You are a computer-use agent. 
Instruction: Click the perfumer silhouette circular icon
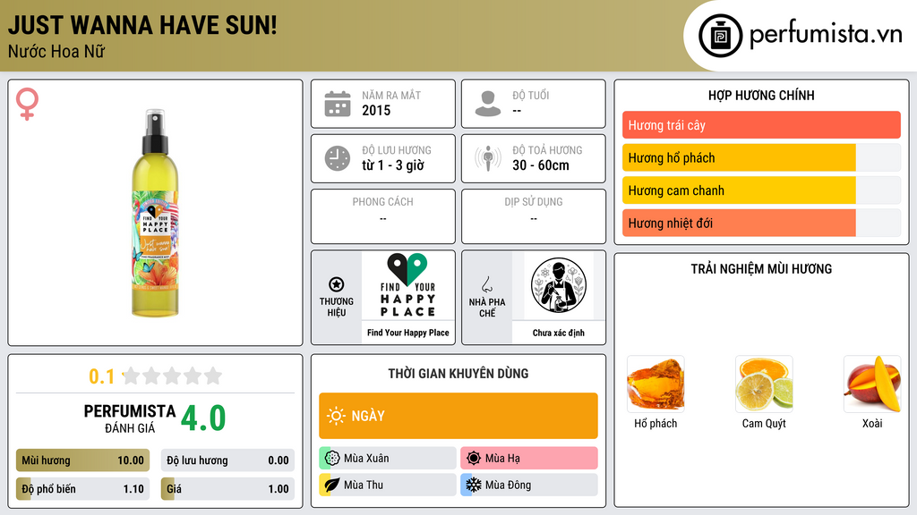click(559, 285)
